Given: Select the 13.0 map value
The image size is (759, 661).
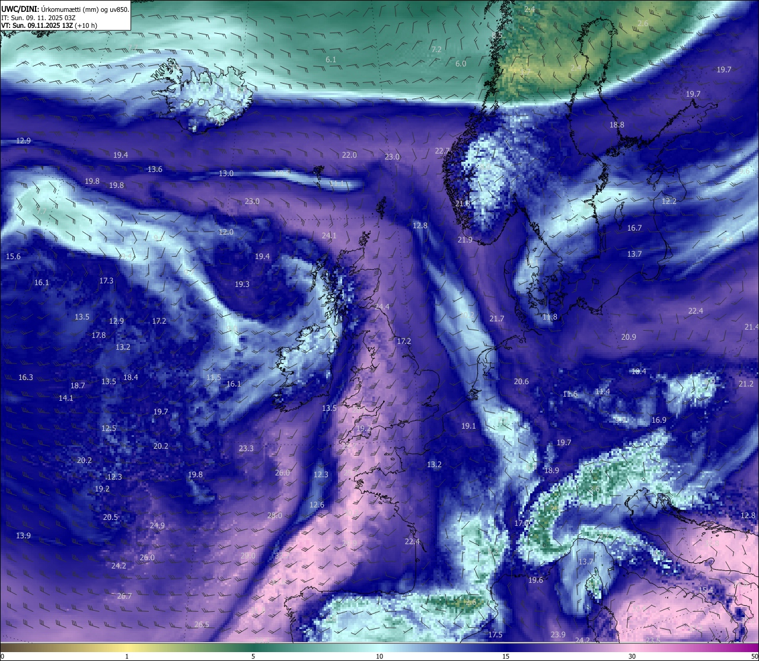Looking at the screenshot, I should point(226,174).
